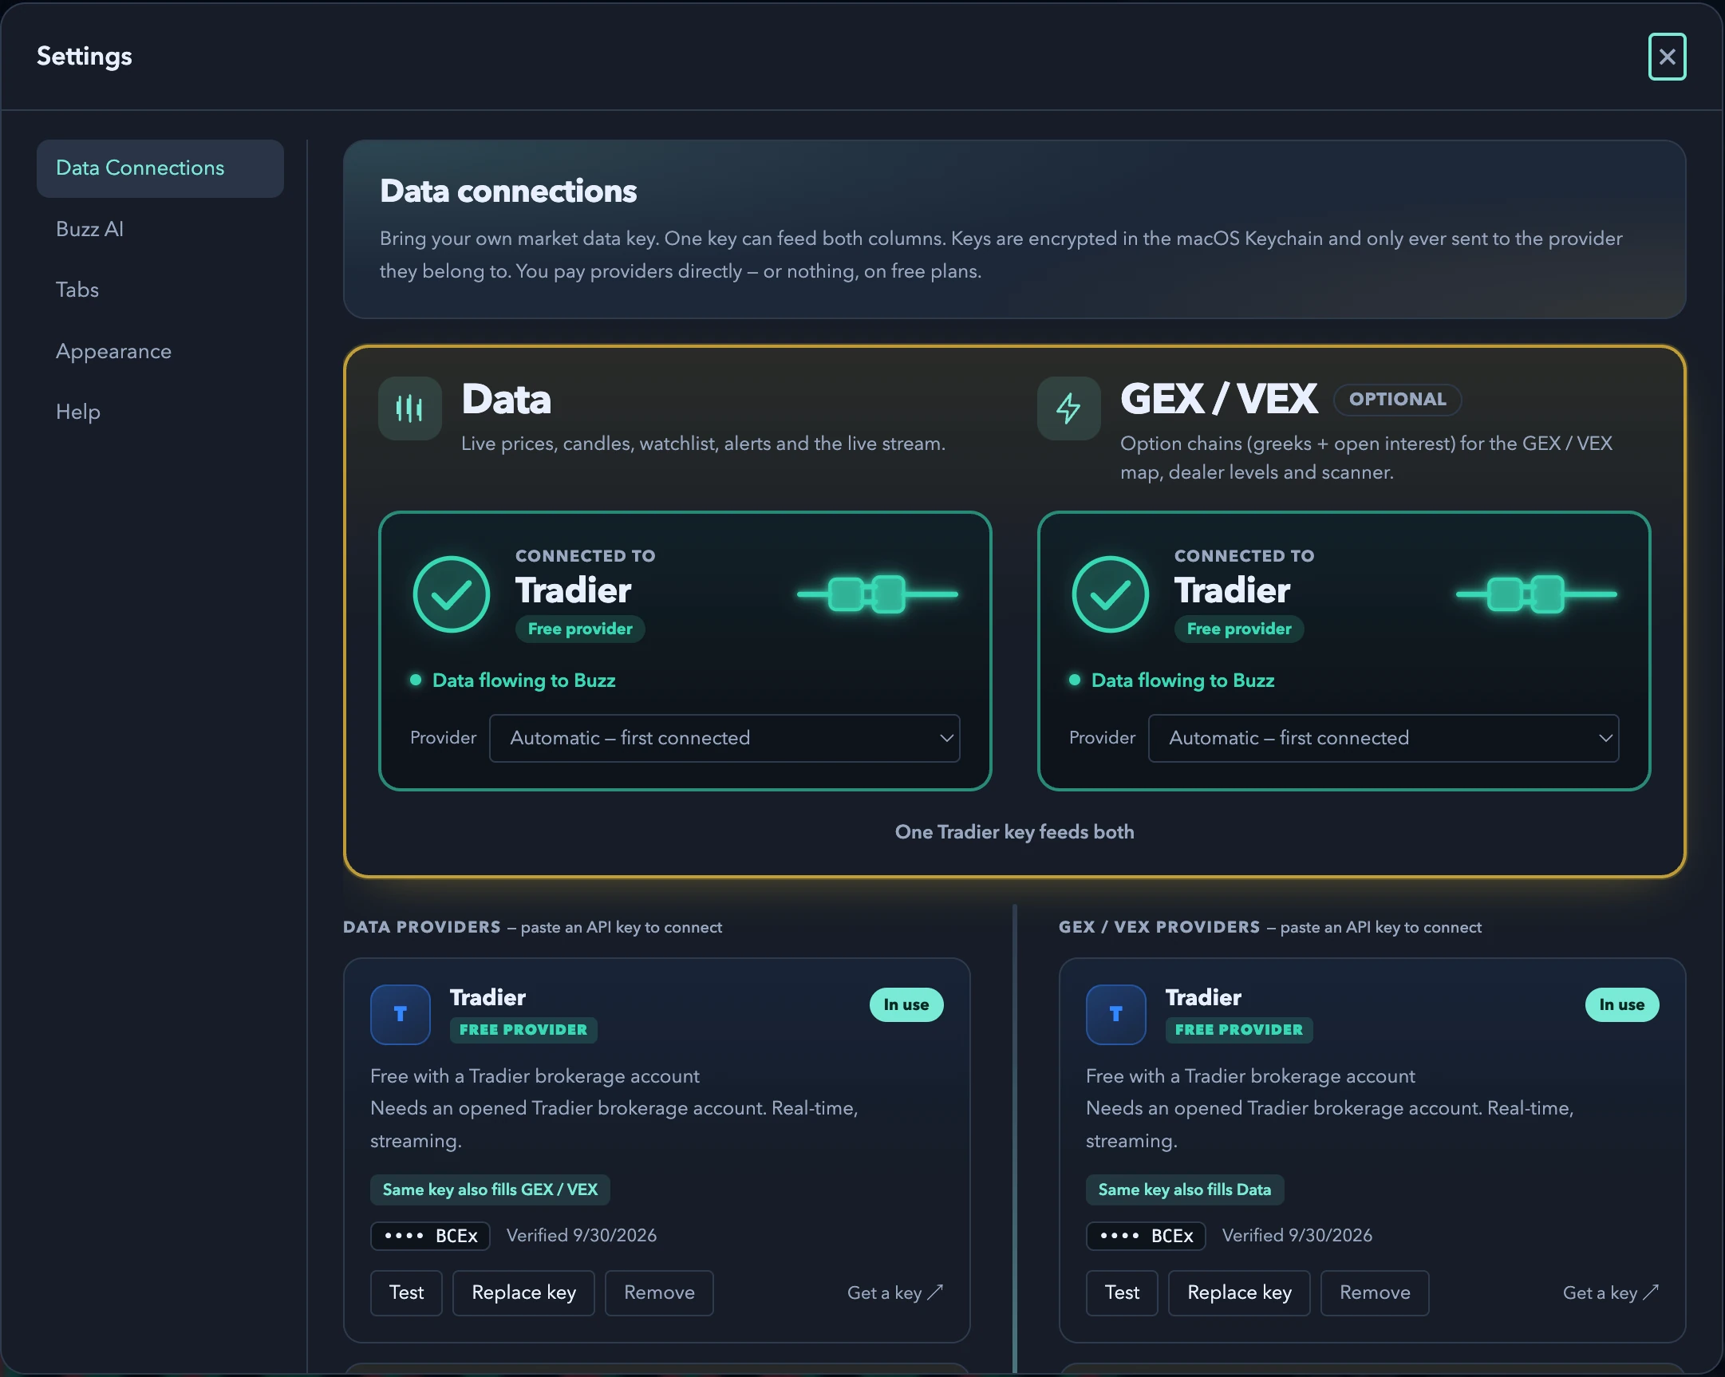The width and height of the screenshot is (1725, 1377).
Task: Test the Tradier key under GEX / VEX Providers
Action: [x=1122, y=1293]
